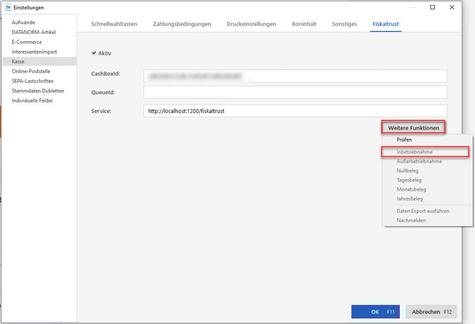This screenshot has width=475, height=324.
Task: Focus the Service URL field
Action: [x=295, y=111]
